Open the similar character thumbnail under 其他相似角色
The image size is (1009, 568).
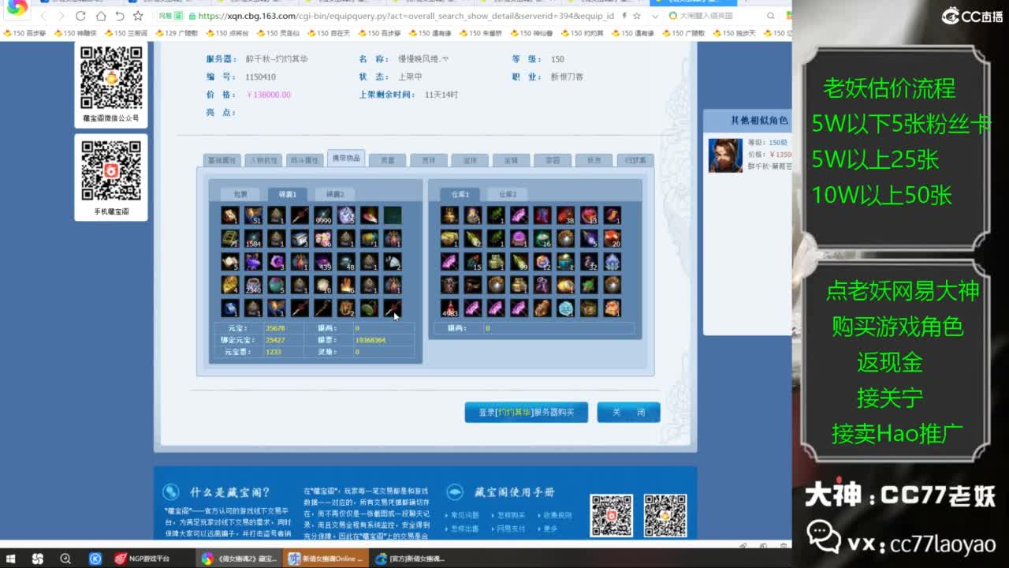coord(724,155)
